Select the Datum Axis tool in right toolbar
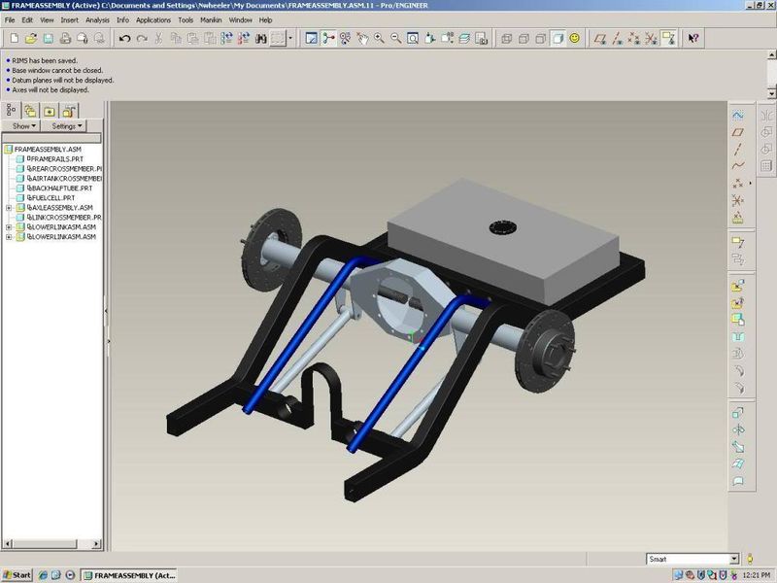Viewport: 777px width, 583px height. 738,149
